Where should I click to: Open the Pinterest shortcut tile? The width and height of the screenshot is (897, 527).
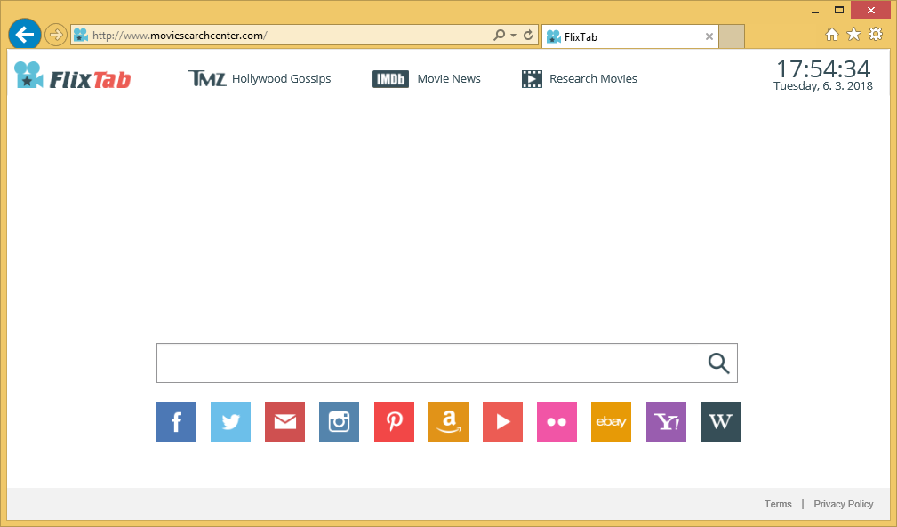coord(394,421)
